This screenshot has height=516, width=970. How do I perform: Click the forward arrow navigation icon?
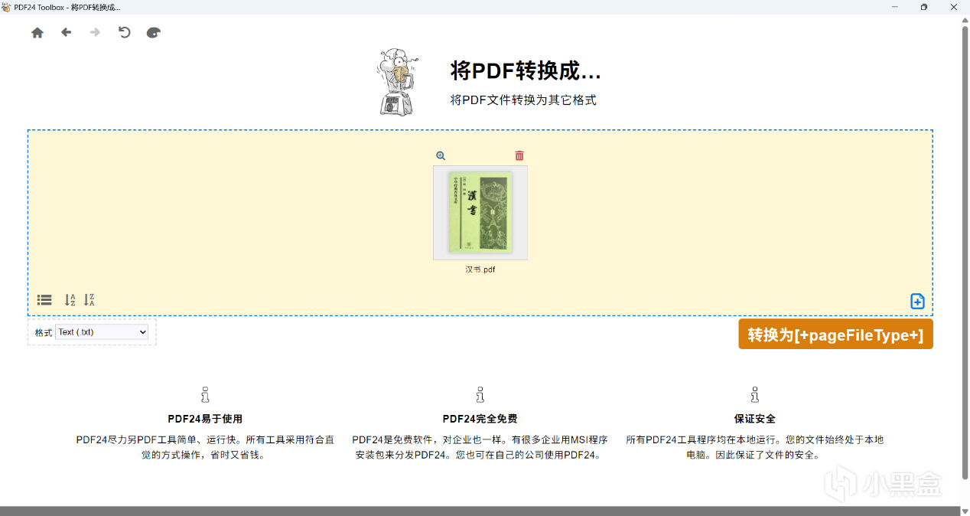pyautogui.click(x=95, y=32)
